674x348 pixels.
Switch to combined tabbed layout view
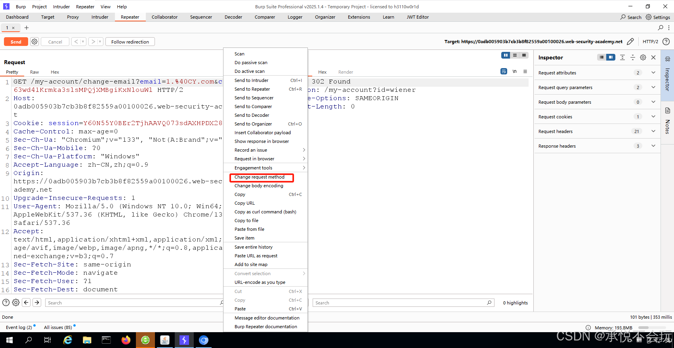[x=524, y=55]
